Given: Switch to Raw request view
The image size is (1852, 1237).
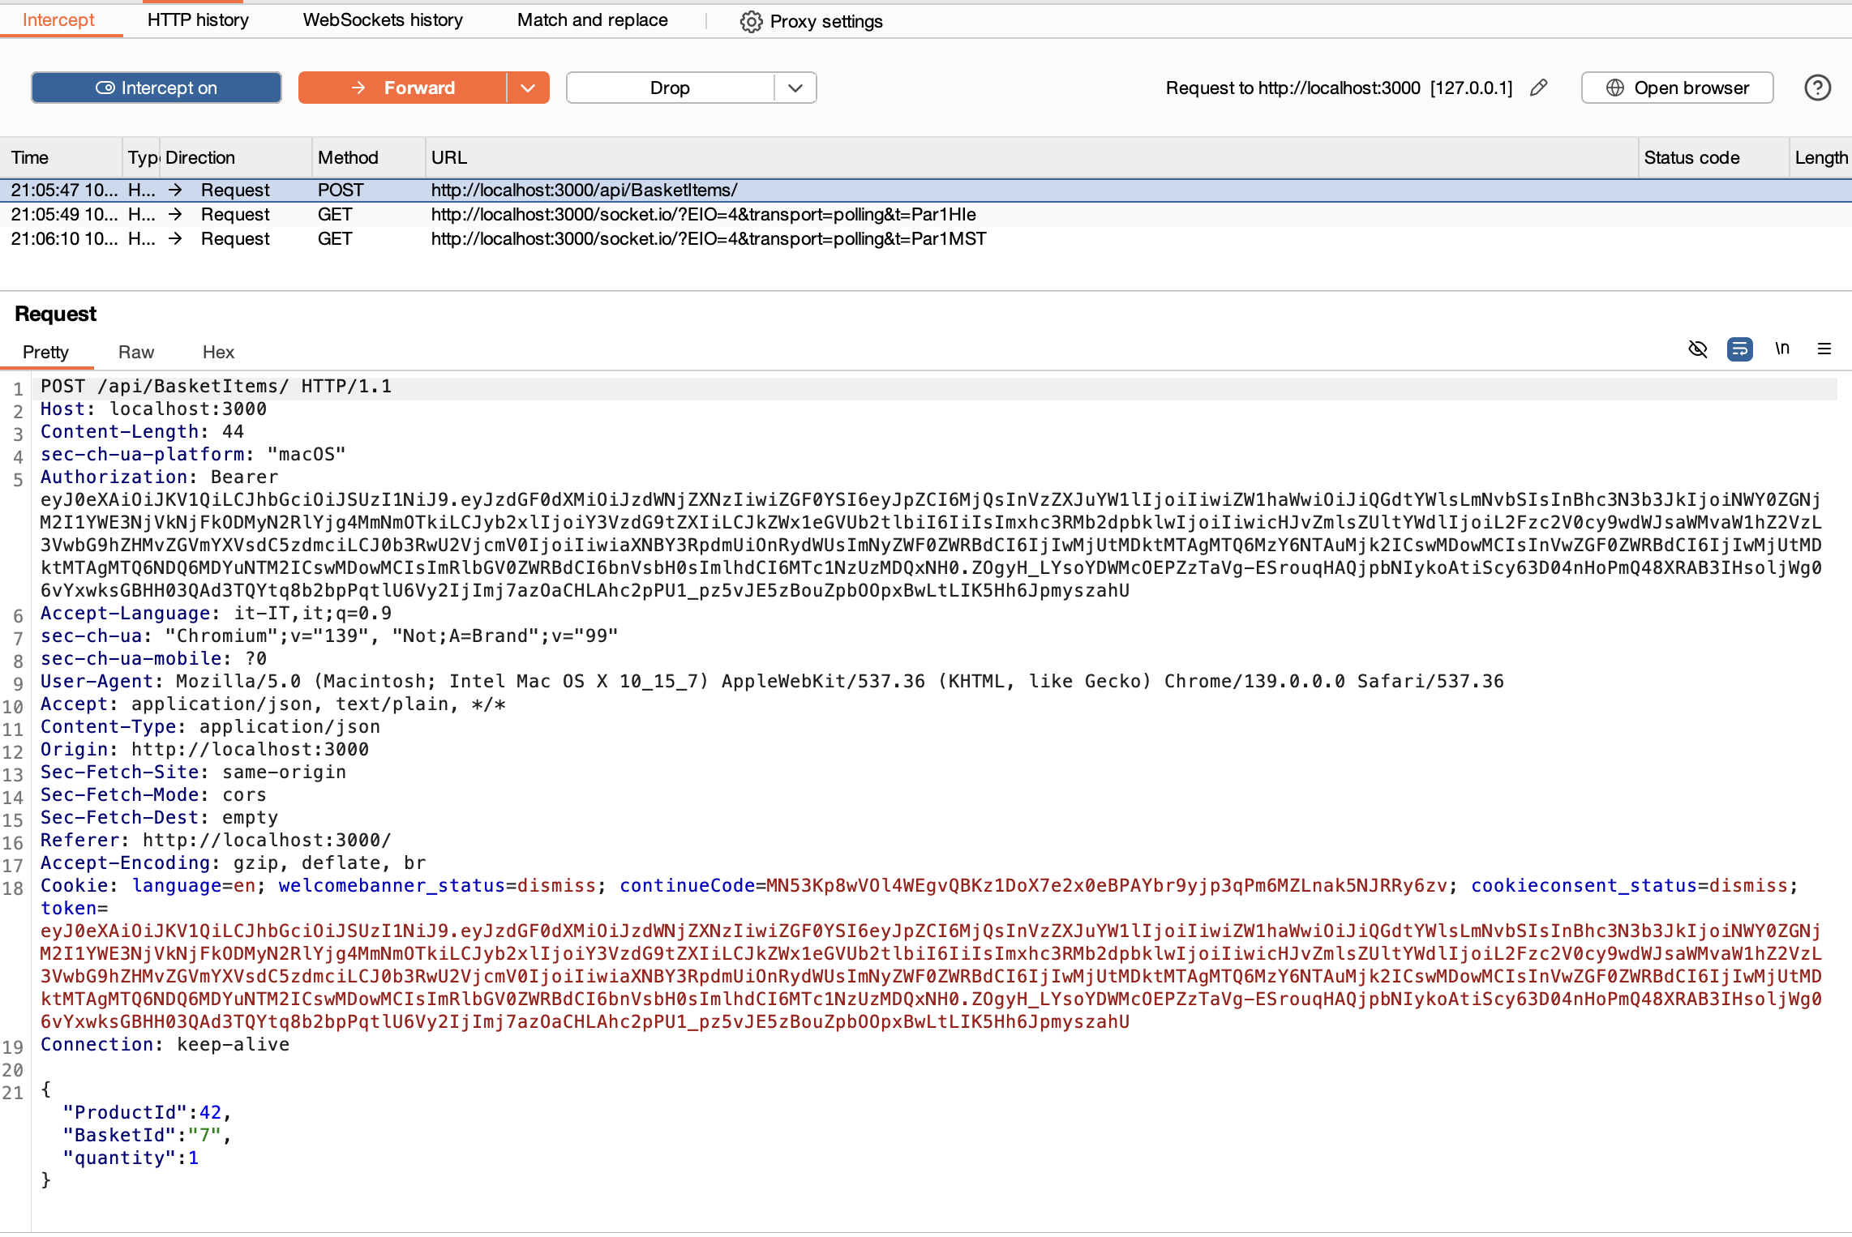Looking at the screenshot, I should point(135,353).
